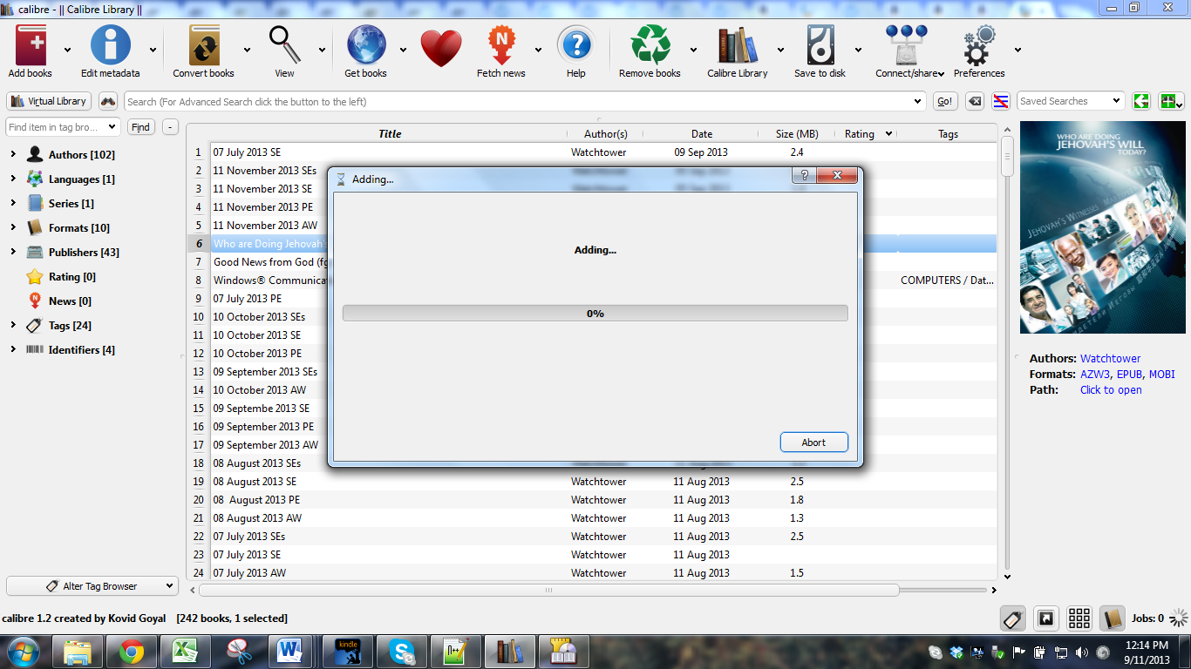Select Rating [0] in tag browser
The image size is (1191, 669).
[71, 277]
